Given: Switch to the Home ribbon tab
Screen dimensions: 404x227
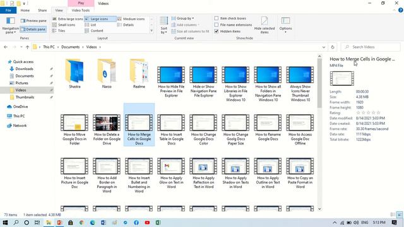Looking at the screenshot, I should 25,10.
